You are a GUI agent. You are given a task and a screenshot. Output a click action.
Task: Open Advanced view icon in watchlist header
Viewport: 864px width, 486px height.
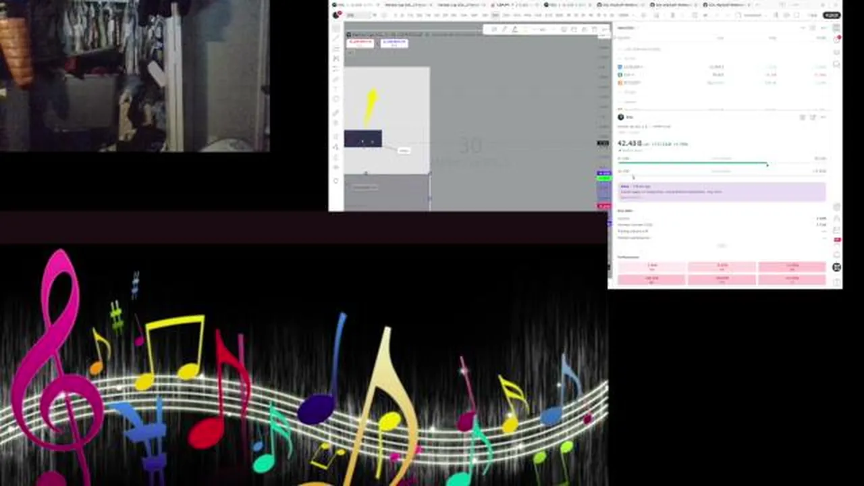pos(813,28)
